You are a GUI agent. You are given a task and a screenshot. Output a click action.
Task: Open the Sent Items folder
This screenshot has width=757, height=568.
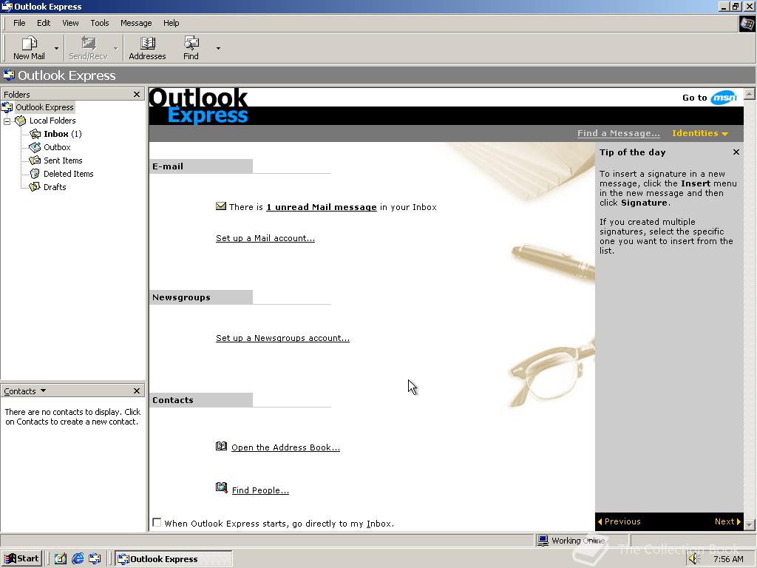[x=62, y=160]
